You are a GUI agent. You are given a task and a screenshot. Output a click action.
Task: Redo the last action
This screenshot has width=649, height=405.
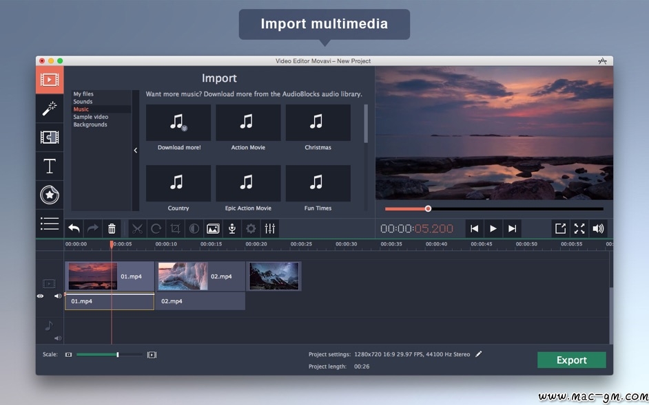[93, 228]
